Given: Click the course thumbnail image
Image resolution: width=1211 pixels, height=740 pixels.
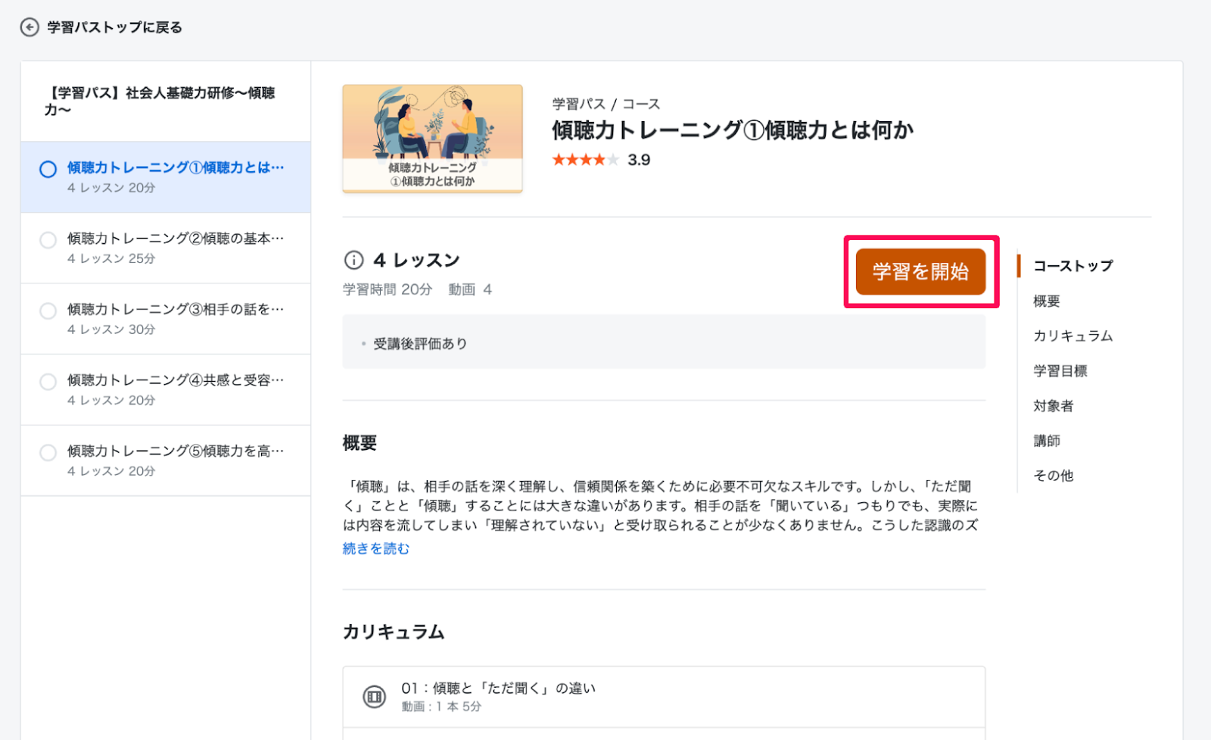Looking at the screenshot, I should [432, 139].
